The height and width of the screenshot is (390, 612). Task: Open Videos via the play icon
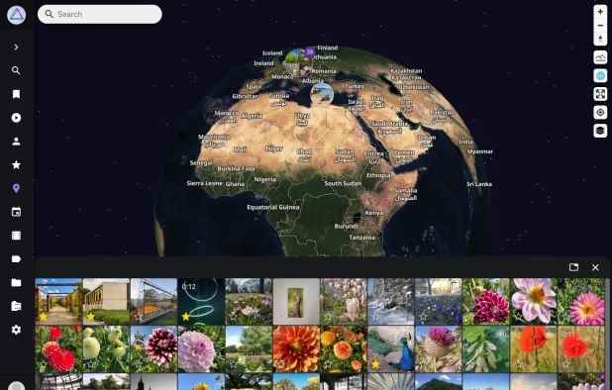click(x=16, y=118)
